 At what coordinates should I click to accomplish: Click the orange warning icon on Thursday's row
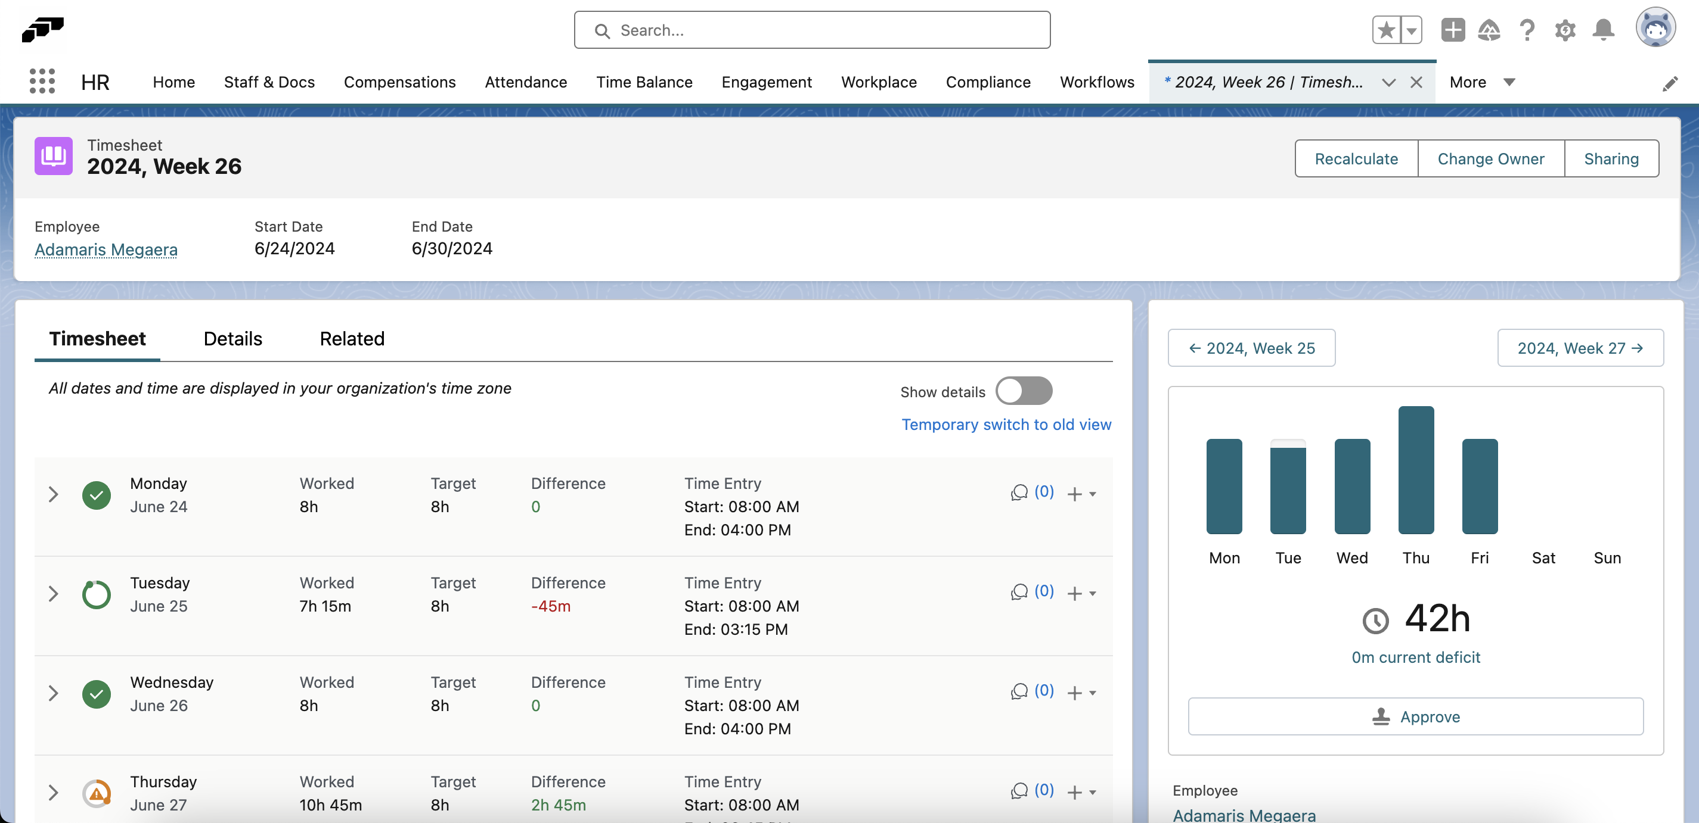(97, 793)
